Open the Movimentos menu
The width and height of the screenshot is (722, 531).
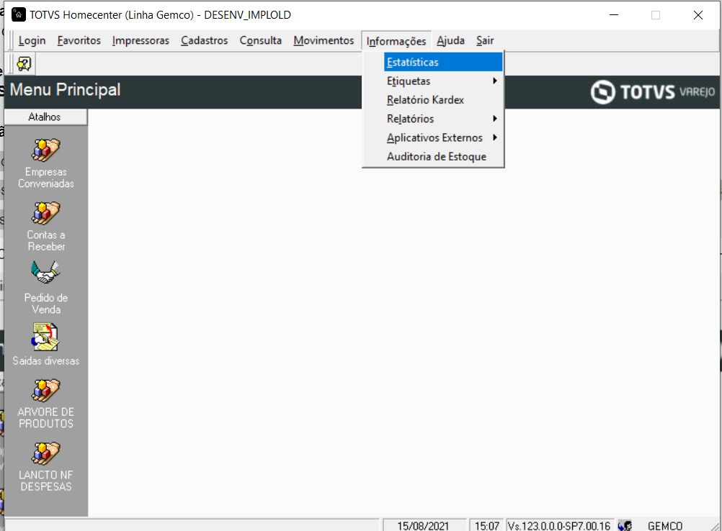(x=324, y=40)
